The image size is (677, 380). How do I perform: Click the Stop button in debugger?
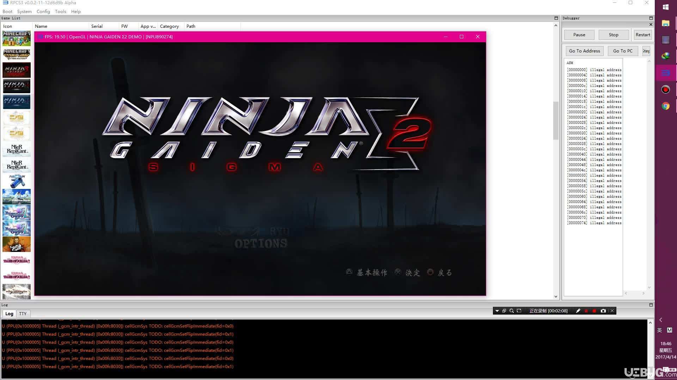pos(614,34)
